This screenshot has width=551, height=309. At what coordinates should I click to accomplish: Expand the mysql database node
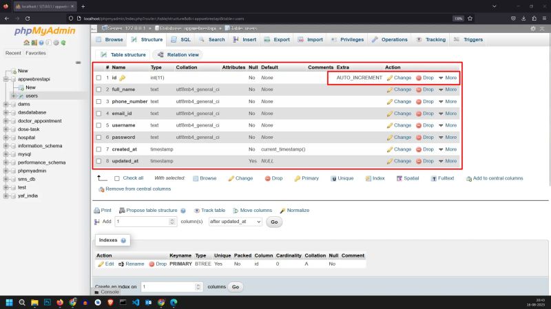[x=6, y=154]
